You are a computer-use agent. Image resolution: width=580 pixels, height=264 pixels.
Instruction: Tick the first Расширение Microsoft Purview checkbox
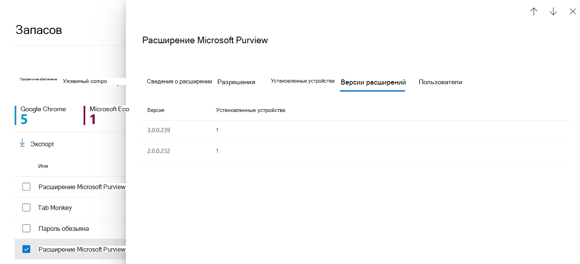pos(26,187)
